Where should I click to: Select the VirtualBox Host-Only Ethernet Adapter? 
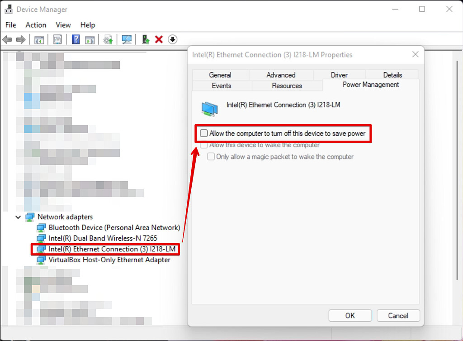[x=104, y=260]
